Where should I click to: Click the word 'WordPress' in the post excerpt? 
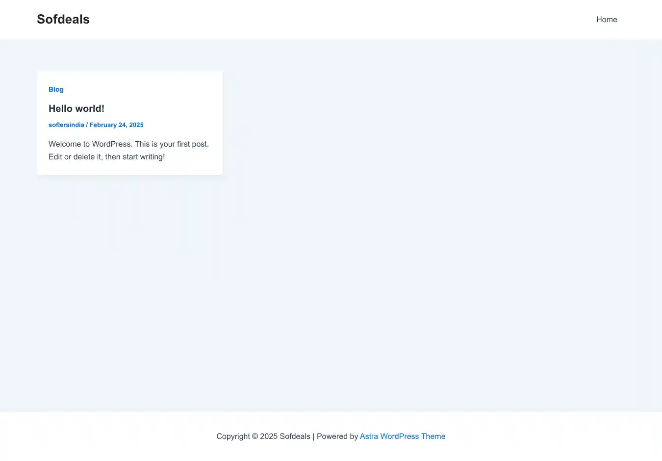pyautogui.click(x=111, y=144)
